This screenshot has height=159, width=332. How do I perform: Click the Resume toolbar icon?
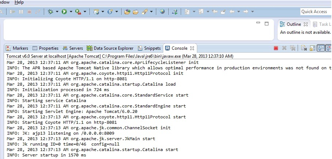click(12, 12)
